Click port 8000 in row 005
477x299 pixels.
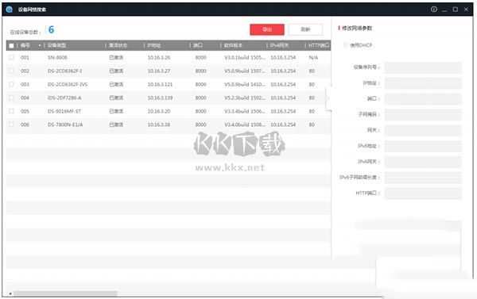201,111
